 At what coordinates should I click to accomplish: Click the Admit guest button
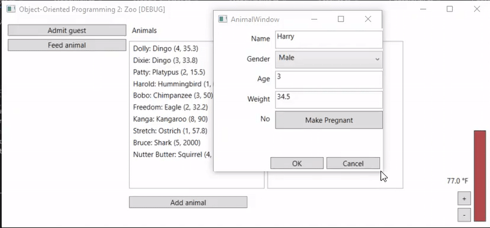(x=67, y=30)
